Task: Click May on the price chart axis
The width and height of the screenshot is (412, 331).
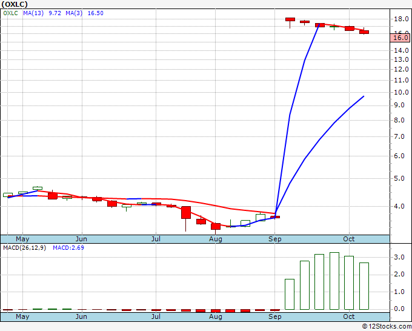Action: click(22, 239)
